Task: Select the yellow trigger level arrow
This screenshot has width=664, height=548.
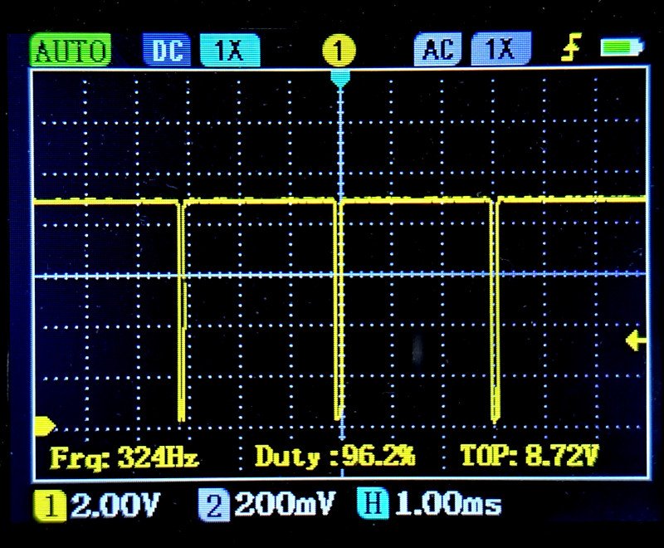Action: click(636, 340)
